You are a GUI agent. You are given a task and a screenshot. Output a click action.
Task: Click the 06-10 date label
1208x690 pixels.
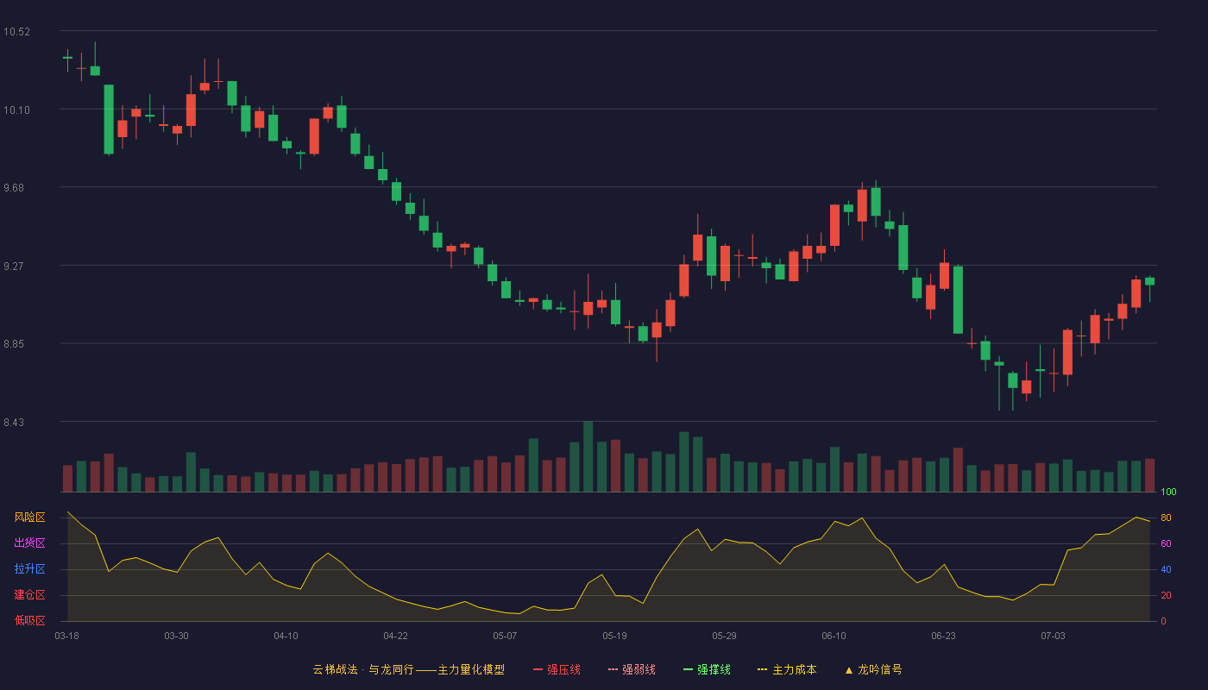tap(834, 636)
